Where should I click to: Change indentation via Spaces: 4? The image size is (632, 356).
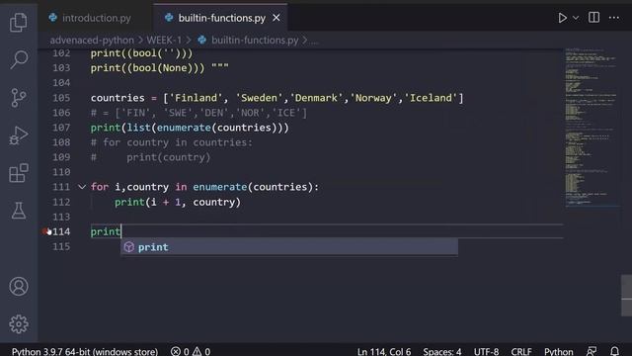point(442,352)
